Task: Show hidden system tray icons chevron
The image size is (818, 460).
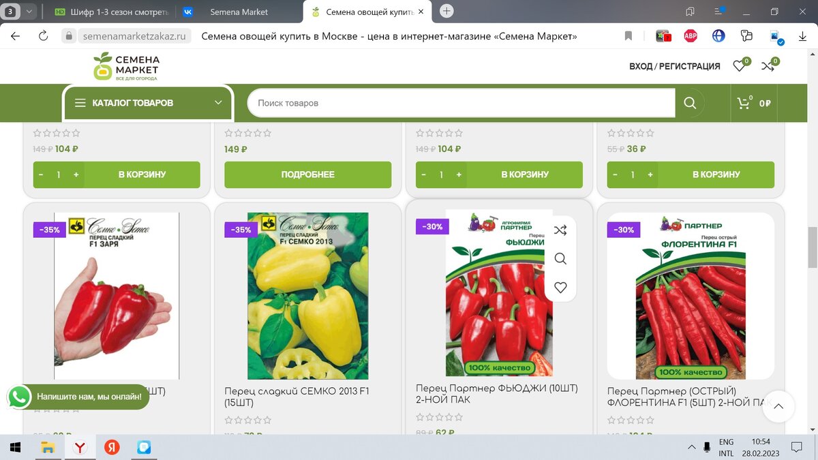Action: [692, 447]
